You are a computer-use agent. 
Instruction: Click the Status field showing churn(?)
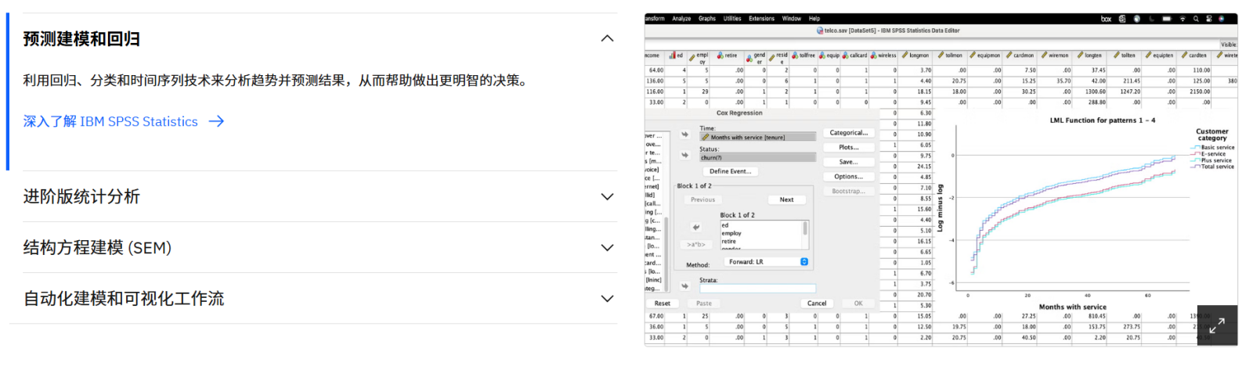tap(757, 157)
